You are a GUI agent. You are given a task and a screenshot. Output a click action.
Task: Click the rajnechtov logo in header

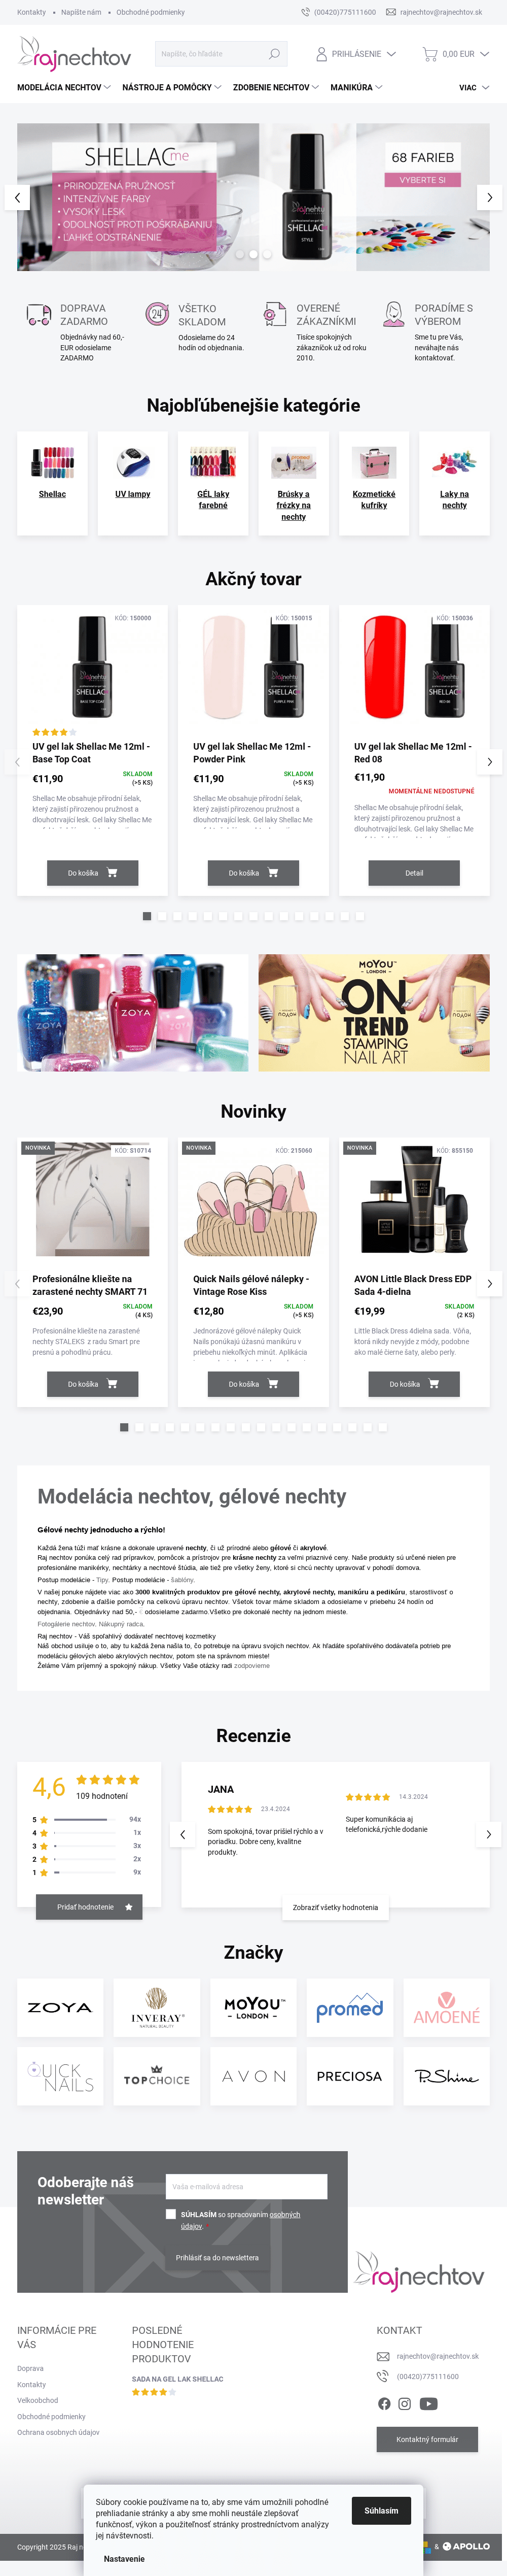[x=75, y=54]
